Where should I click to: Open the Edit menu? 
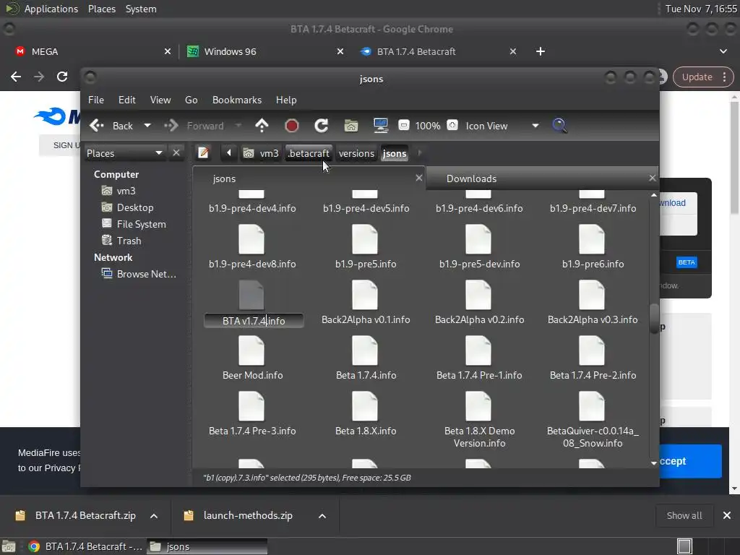pyautogui.click(x=127, y=100)
